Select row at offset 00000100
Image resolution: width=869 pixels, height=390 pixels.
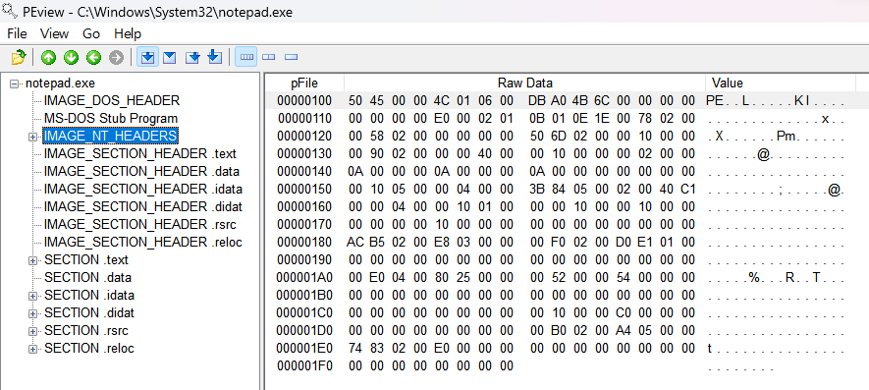[567, 101]
